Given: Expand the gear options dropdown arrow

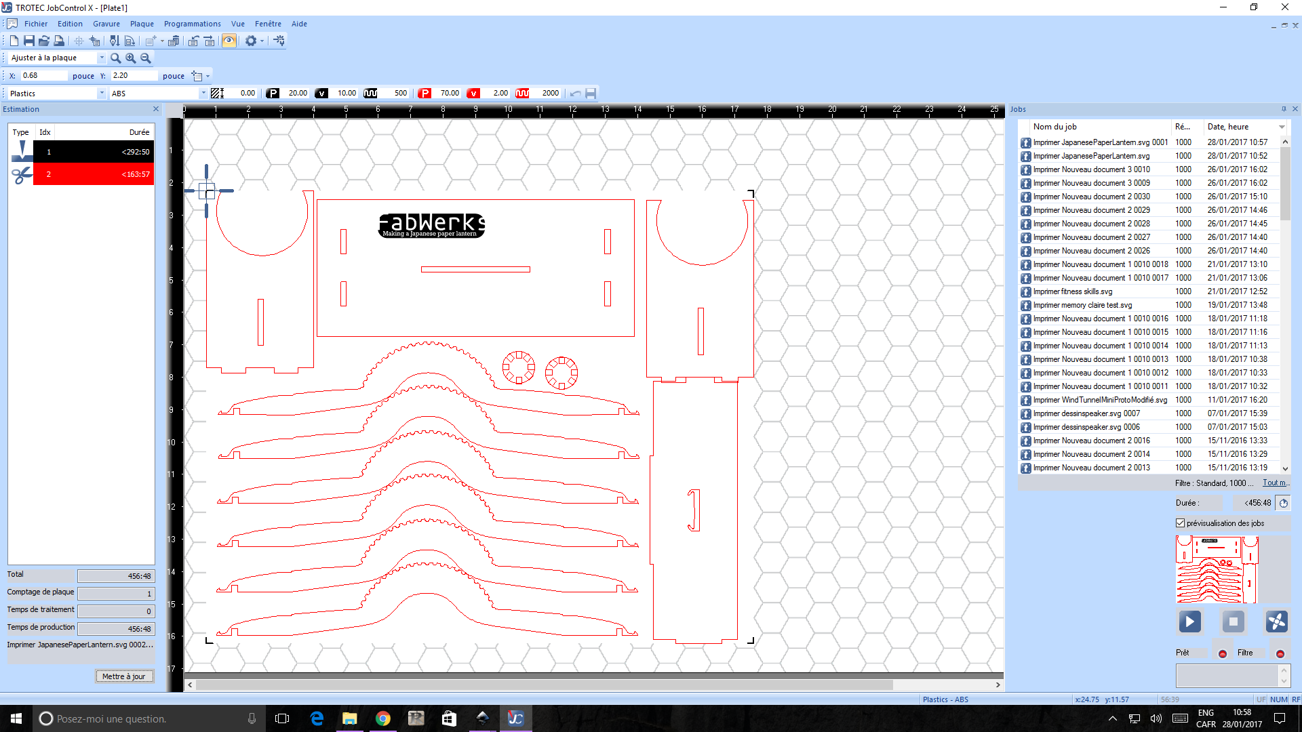Looking at the screenshot, I should [x=262, y=41].
